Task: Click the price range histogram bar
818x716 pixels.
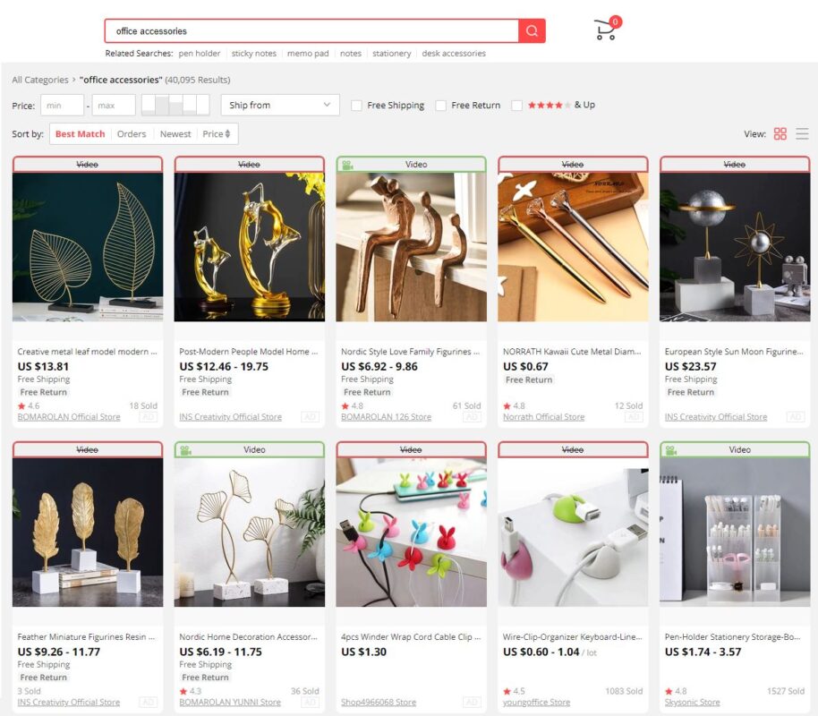Action: point(175,105)
